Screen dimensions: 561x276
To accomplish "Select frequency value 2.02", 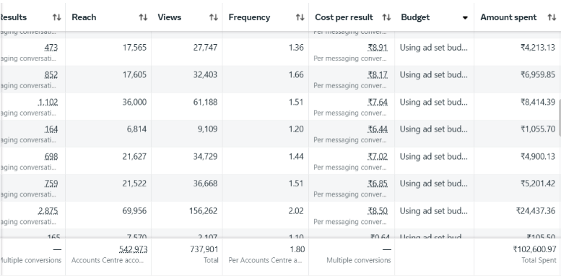I will (296, 211).
